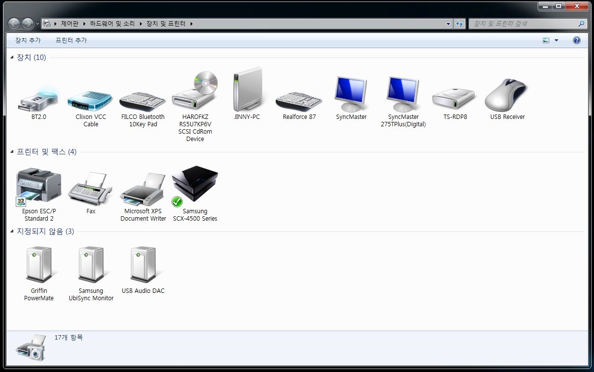Click the 장치 (10) group header text
The image size is (594, 372).
(31, 57)
